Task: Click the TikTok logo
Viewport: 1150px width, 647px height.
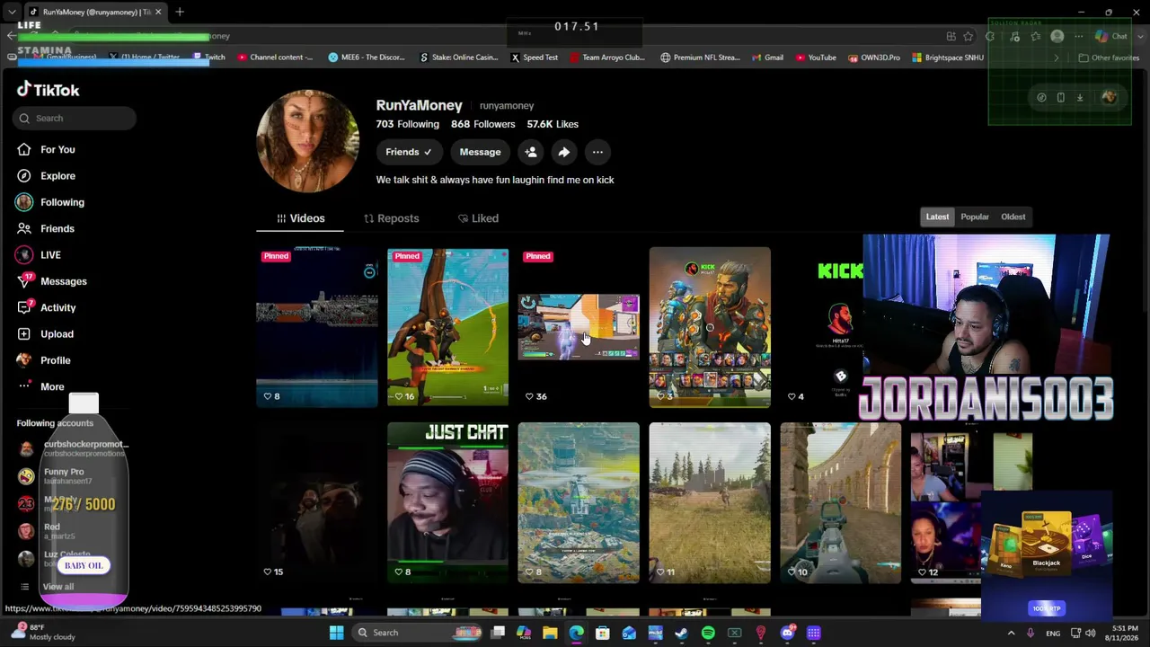Action: click(x=49, y=90)
